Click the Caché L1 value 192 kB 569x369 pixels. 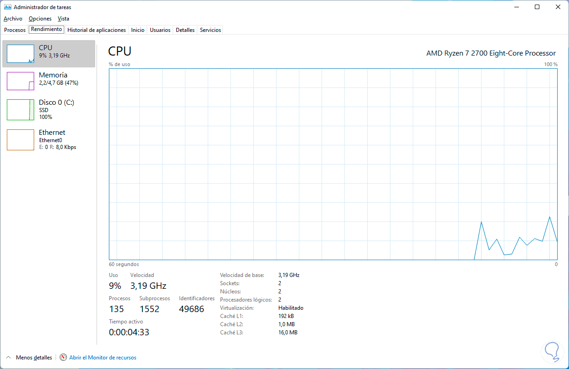coord(286,316)
